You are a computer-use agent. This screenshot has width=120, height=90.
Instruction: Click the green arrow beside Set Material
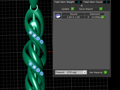[x=105, y=72]
